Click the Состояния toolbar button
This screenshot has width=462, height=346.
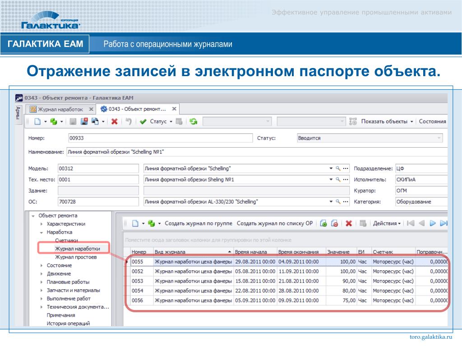[x=432, y=122]
